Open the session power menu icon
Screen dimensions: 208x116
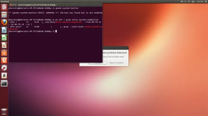tap(206, 2)
